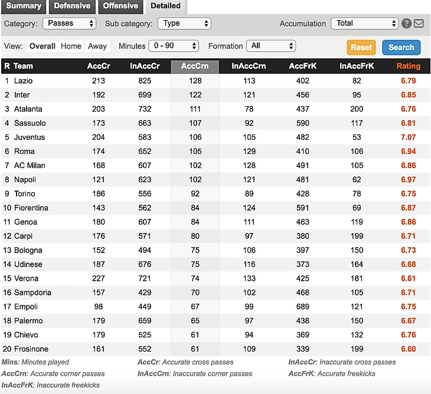Image resolution: width=431 pixels, height=394 pixels.
Task: Select the Offensive tab
Action: pyautogui.click(x=120, y=6)
